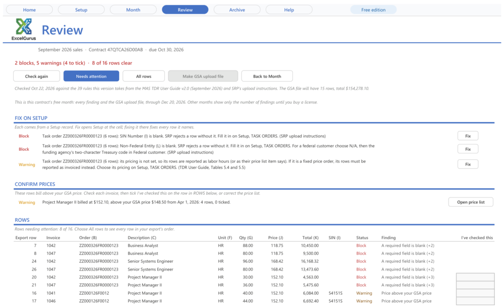
Task: Switch to the Setup tab
Action: [81, 10]
